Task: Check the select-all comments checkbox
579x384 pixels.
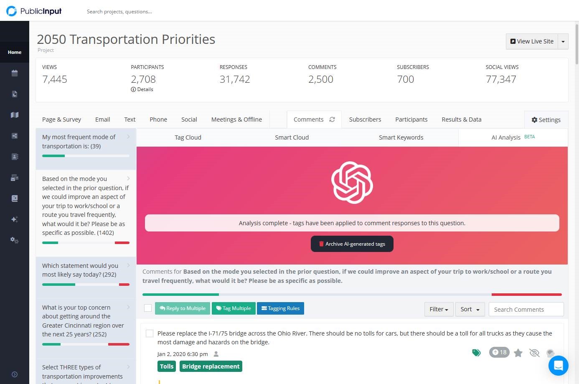Action: [148, 308]
